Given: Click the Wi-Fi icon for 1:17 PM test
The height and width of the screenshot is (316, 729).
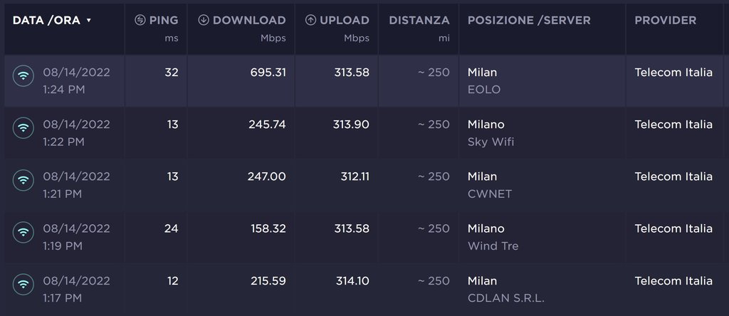Looking at the screenshot, I should pos(23,284).
